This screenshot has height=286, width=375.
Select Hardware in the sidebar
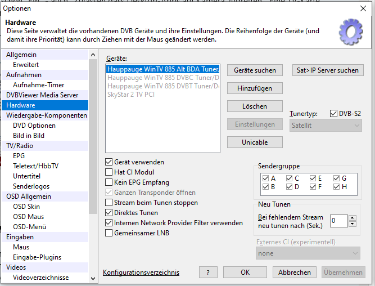45,105
